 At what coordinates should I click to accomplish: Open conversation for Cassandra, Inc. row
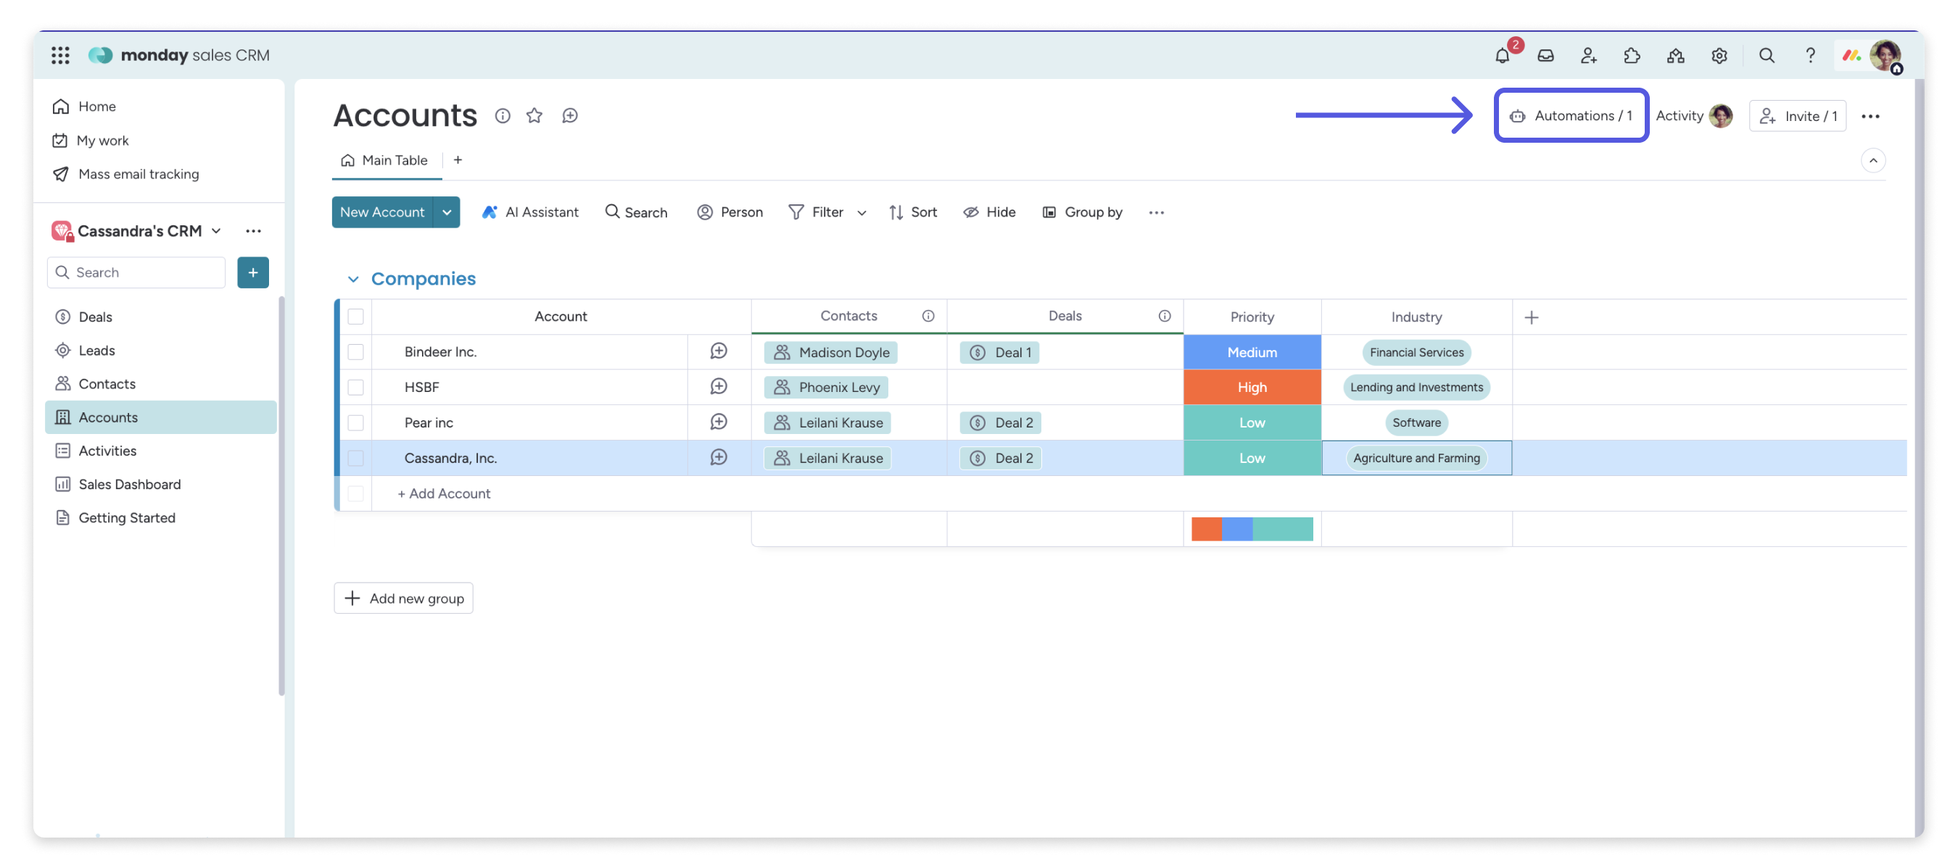pyautogui.click(x=718, y=457)
